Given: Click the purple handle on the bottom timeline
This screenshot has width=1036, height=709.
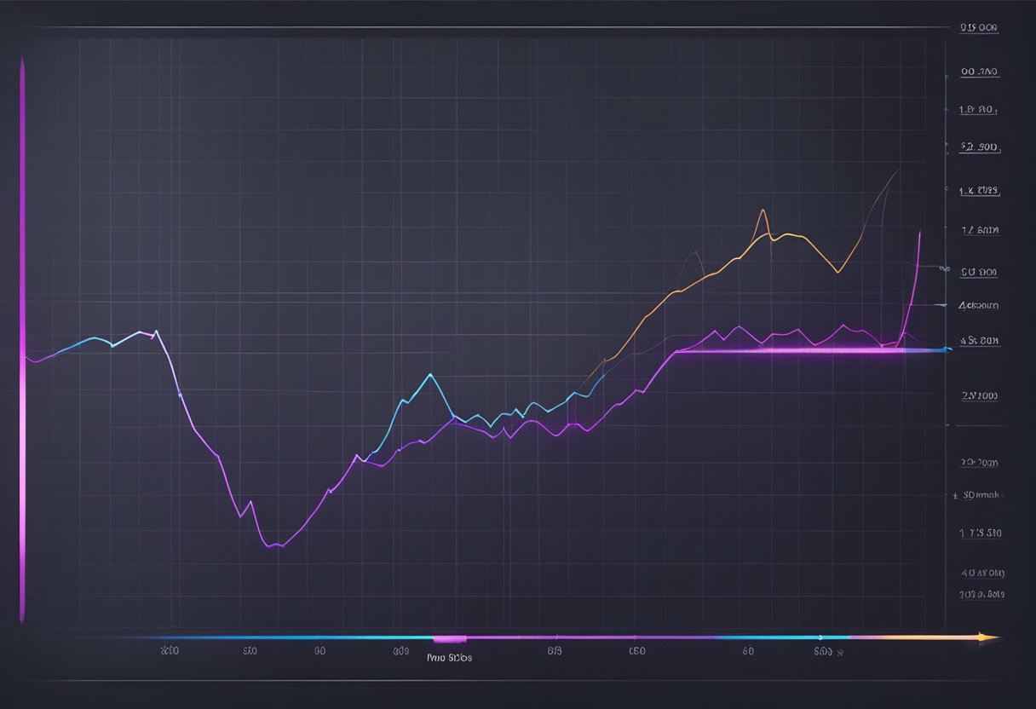Looking at the screenshot, I should 450,638.
